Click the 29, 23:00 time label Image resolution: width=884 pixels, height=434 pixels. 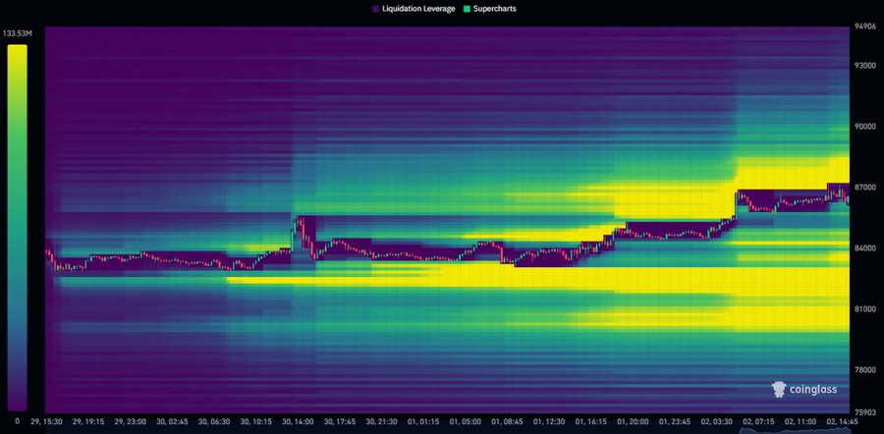pos(132,421)
